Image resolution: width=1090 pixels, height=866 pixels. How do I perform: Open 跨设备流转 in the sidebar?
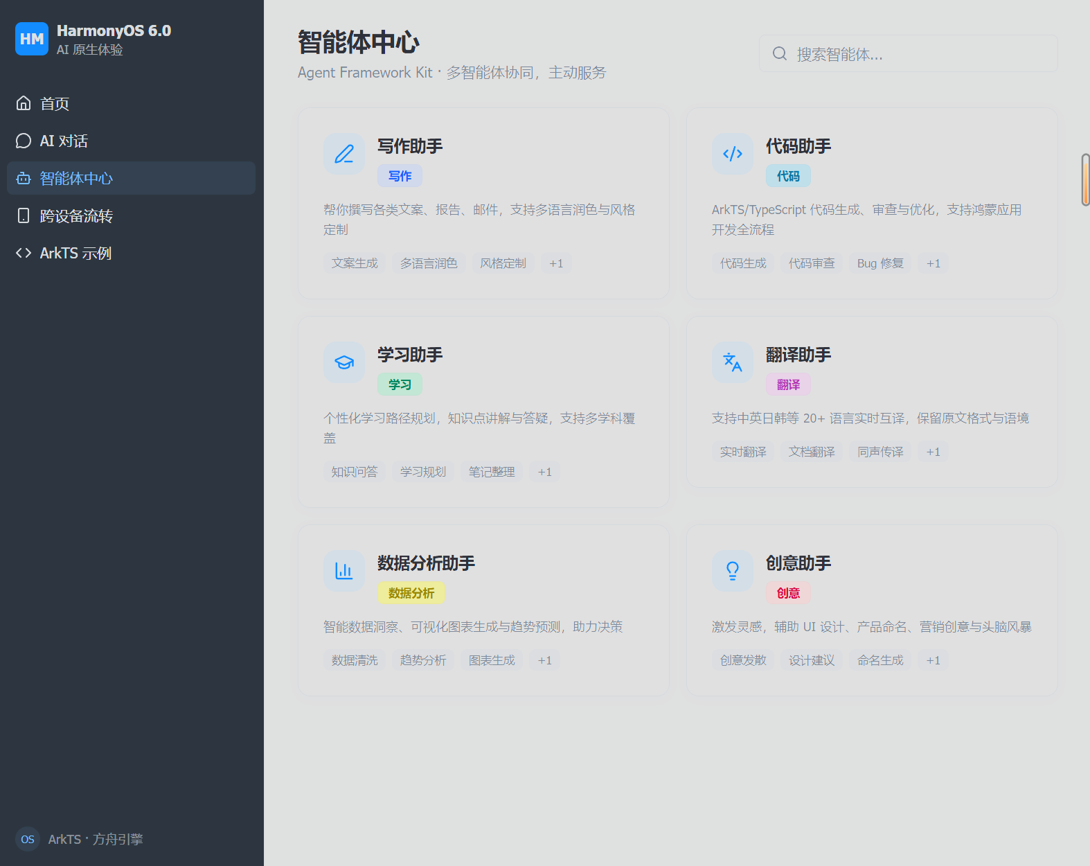pos(132,215)
